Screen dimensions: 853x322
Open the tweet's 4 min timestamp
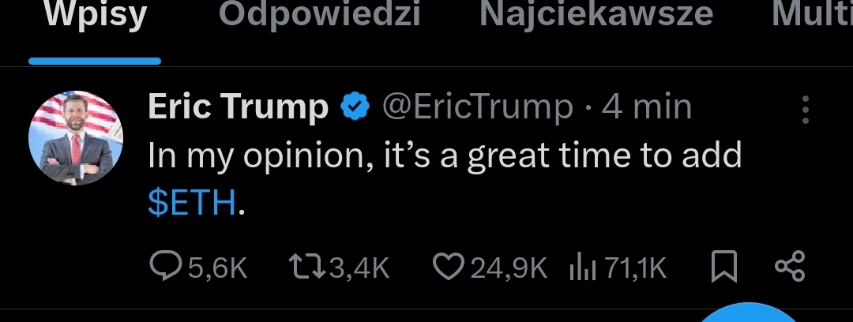tap(646, 107)
